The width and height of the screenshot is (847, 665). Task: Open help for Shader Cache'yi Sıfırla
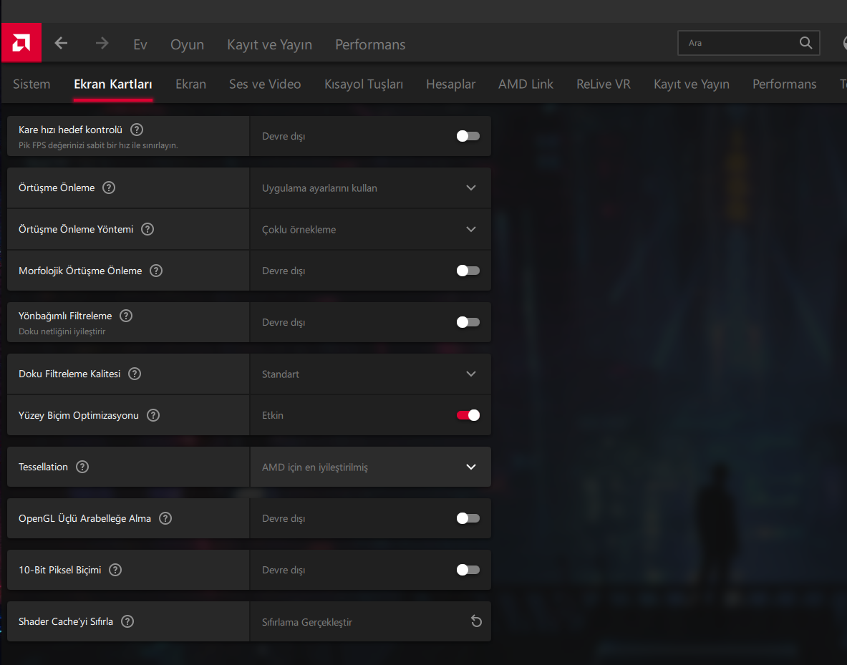pyautogui.click(x=127, y=621)
